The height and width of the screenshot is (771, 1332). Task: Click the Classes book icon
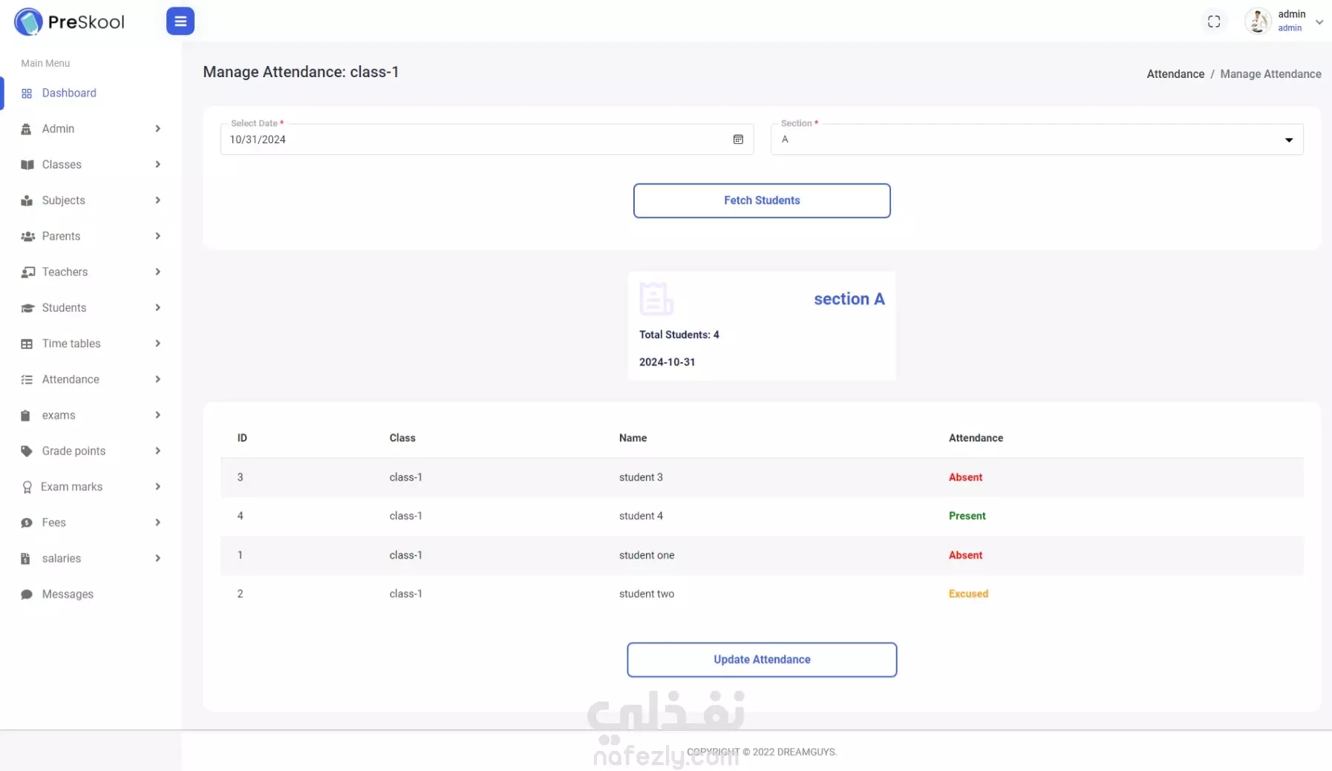tap(27, 165)
